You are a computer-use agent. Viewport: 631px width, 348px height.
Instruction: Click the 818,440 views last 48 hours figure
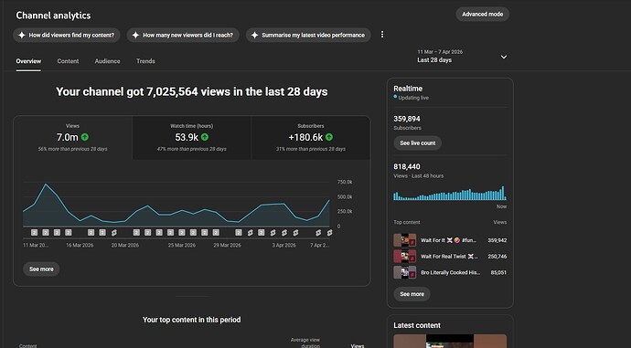click(x=407, y=167)
